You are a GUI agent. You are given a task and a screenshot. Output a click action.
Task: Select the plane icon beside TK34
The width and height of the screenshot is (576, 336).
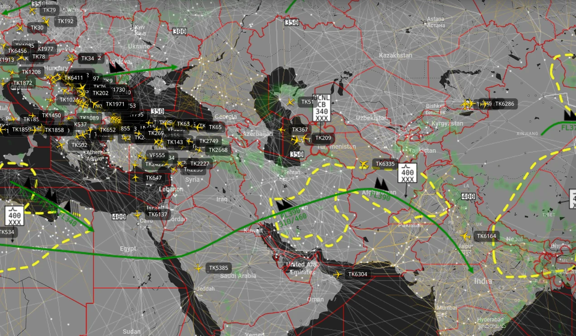click(x=71, y=58)
